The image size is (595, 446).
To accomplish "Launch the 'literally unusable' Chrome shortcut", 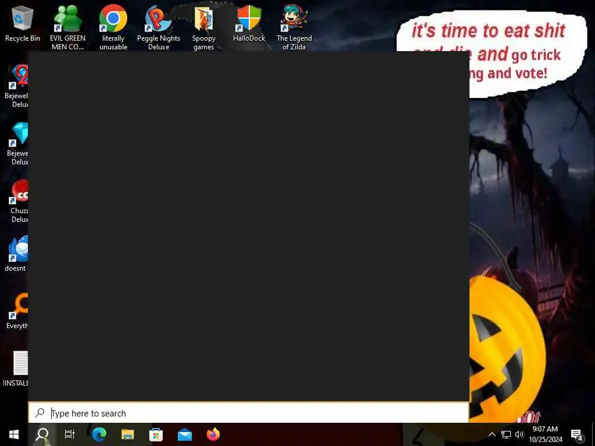I will point(113,27).
